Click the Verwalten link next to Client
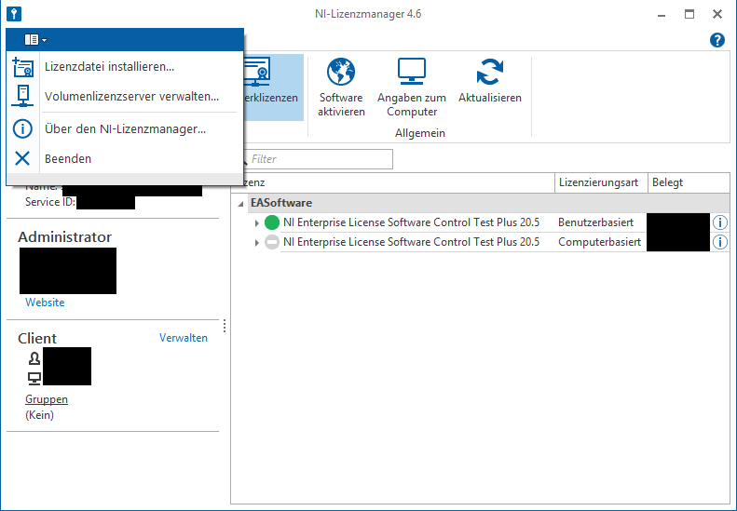Screen dimensions: 737x511 tap(184, 338)
